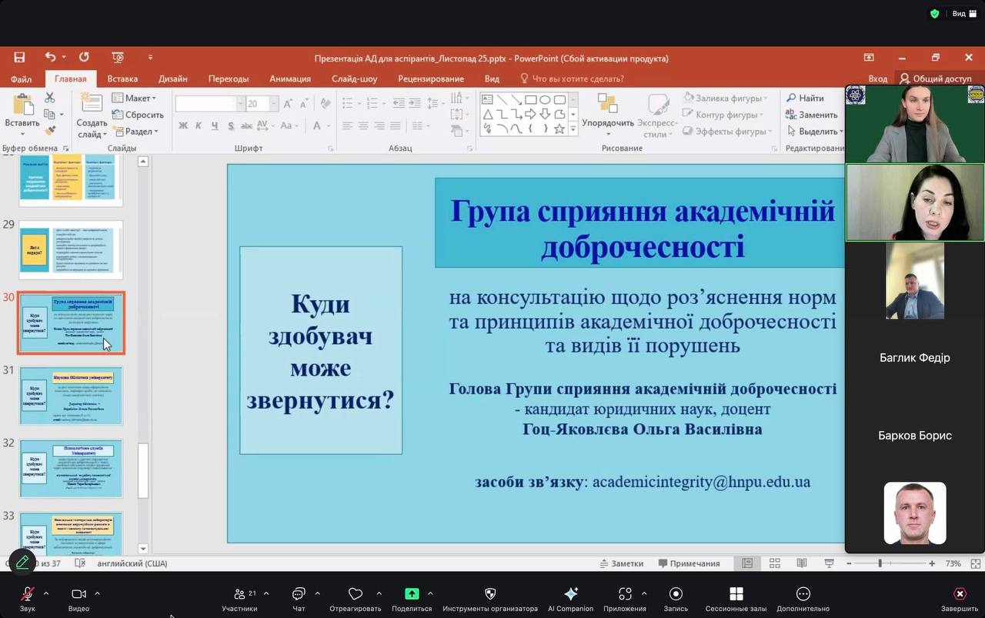Expand audio options arrow next to Звук

coord(46,593)
